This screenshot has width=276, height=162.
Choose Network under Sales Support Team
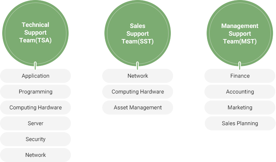(138, 76)
